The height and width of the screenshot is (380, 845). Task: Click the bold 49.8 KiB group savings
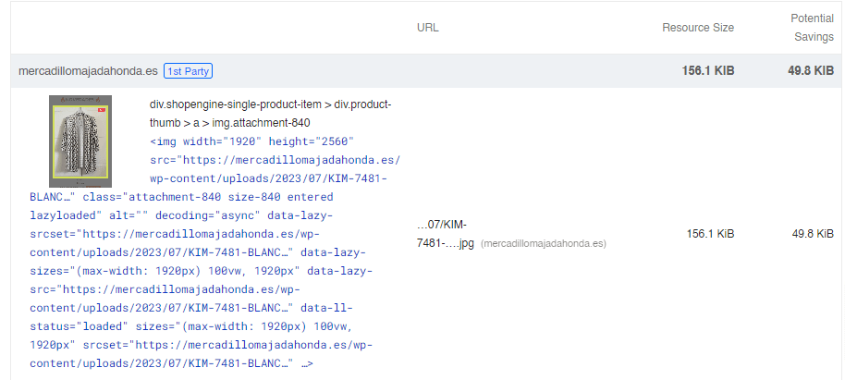811,71
